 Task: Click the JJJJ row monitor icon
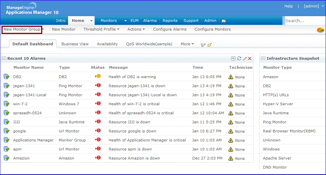point(6,122)
